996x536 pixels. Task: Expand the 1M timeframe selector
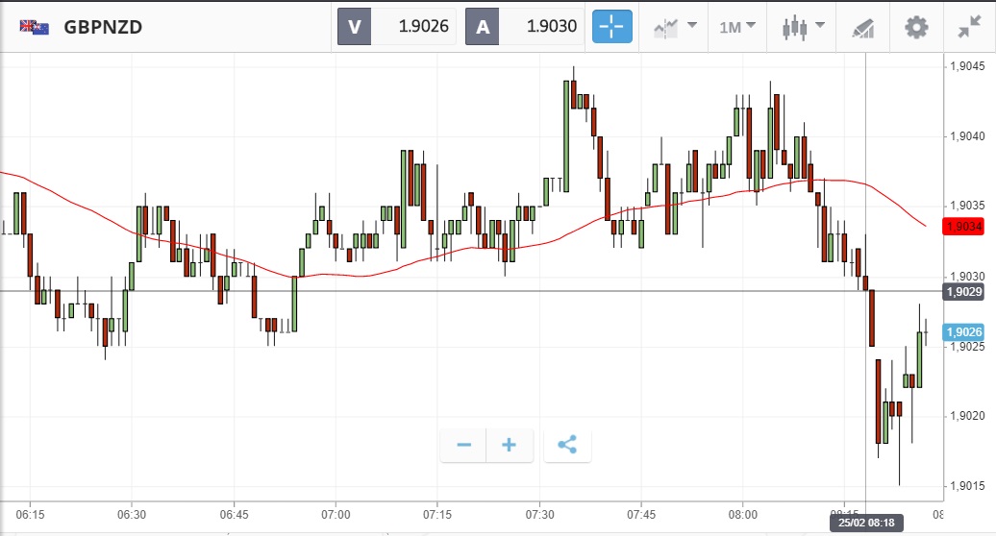[x=736, y=27]
